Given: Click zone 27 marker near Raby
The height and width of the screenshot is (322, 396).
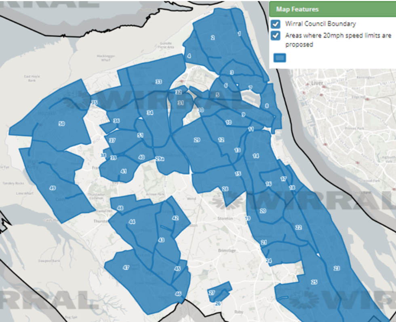Looking at the screenshot, I should [212, 292].
